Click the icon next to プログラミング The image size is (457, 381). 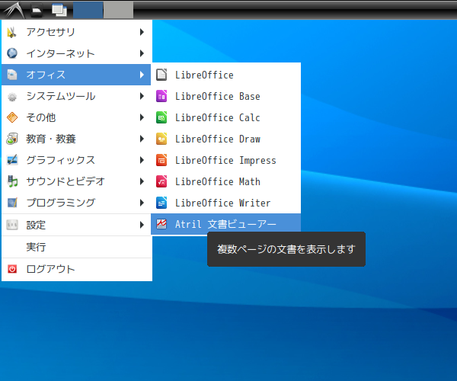point(12,203)
